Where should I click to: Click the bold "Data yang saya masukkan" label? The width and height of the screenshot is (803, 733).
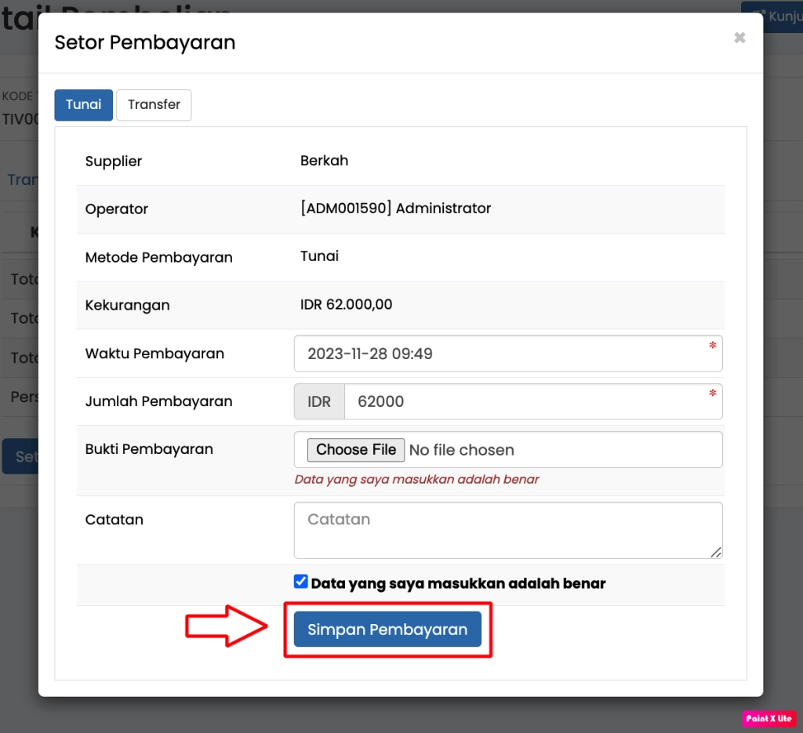(x=459, y=583)
